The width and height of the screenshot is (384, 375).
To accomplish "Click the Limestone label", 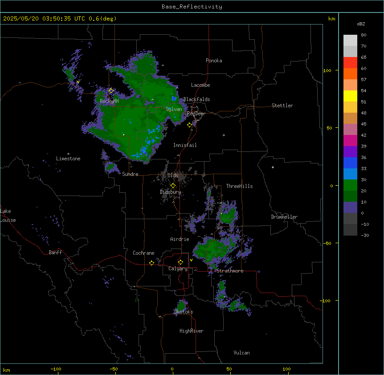I will point(68,159).
